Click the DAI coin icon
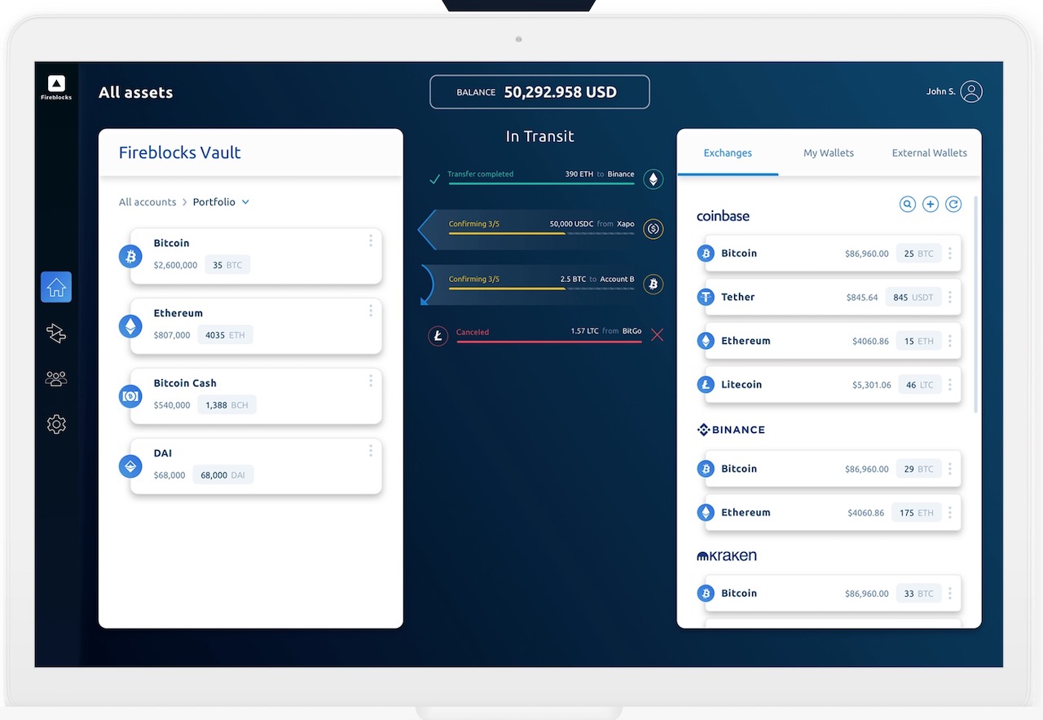Viewport: 1043px width, 720px height. tap(130, 467)
